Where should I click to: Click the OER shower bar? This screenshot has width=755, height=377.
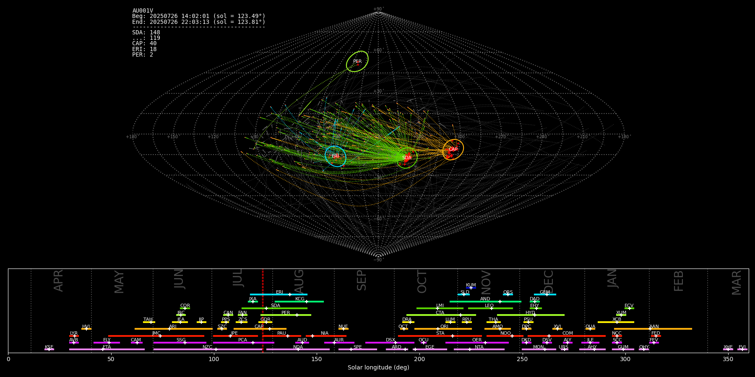tap(477, 343)
